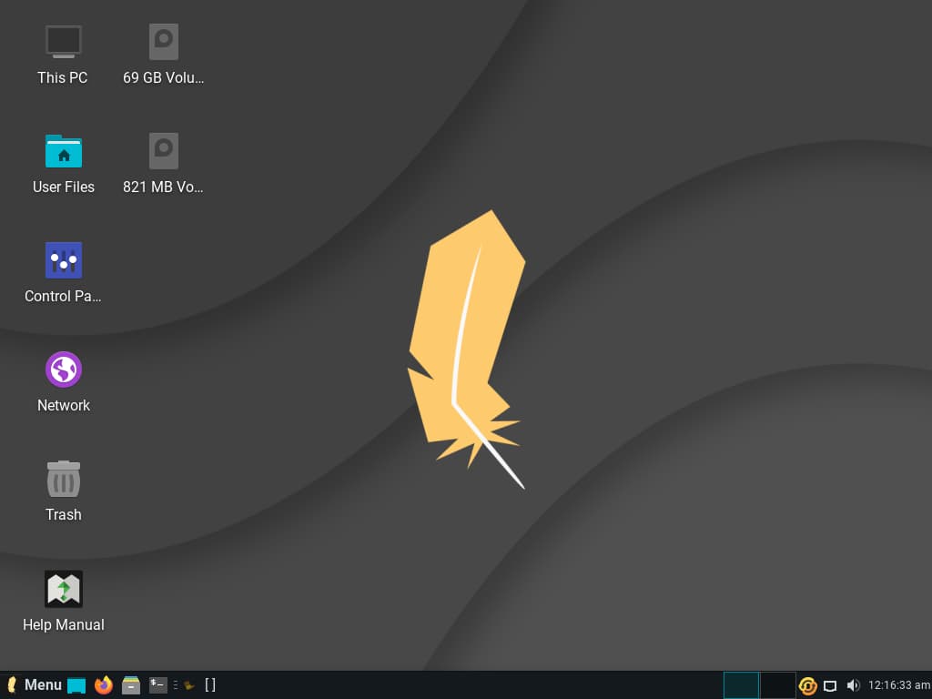Open the This PC desktop icon
This screenshot has height=699, width=932.
[63, 42]
